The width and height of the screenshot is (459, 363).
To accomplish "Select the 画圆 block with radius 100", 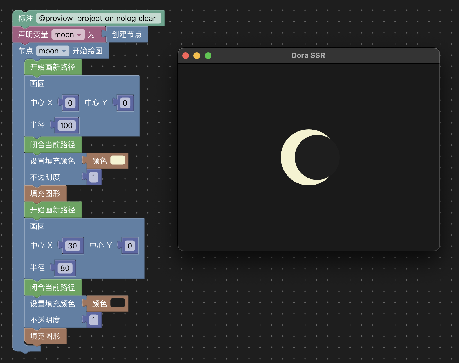I will (x=37, y=84).
